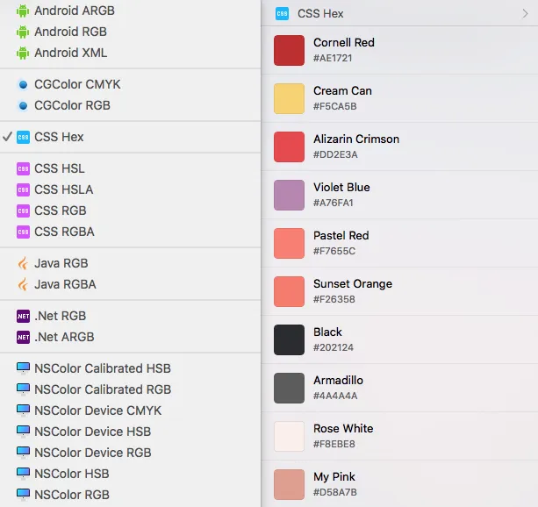Click the purple CSS icon beside CSS HSL
Screen dimensions: 538x507
click(23, 168)
